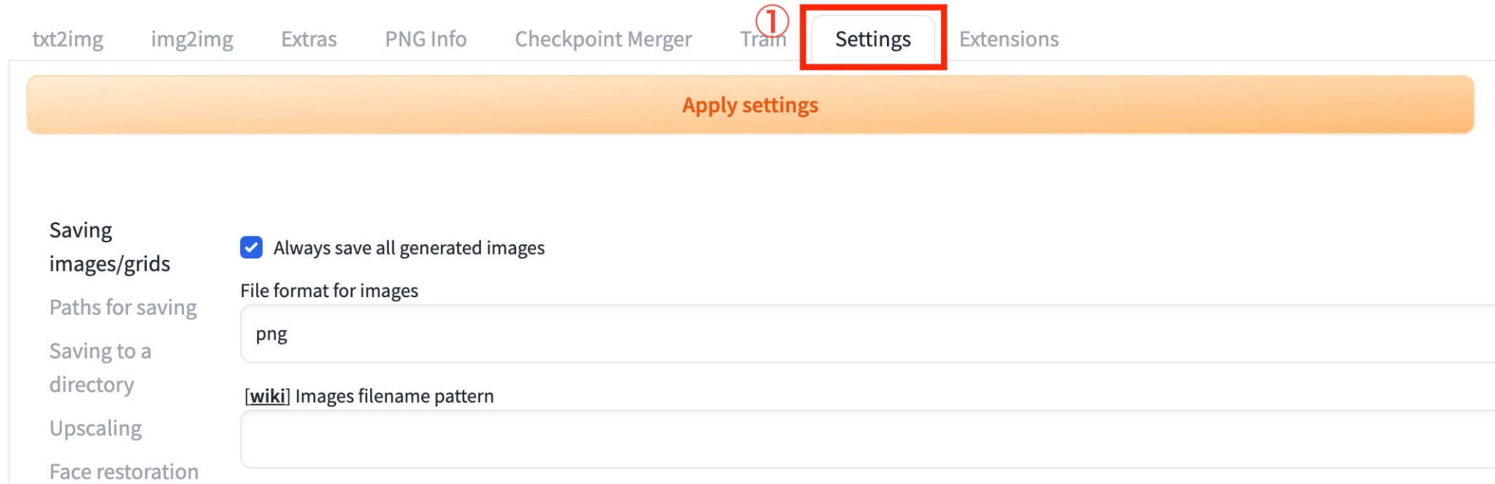This screenshot has width=1495, height=484.
Task: Switch to the img2img tab
Action: (x=192, y=39)
